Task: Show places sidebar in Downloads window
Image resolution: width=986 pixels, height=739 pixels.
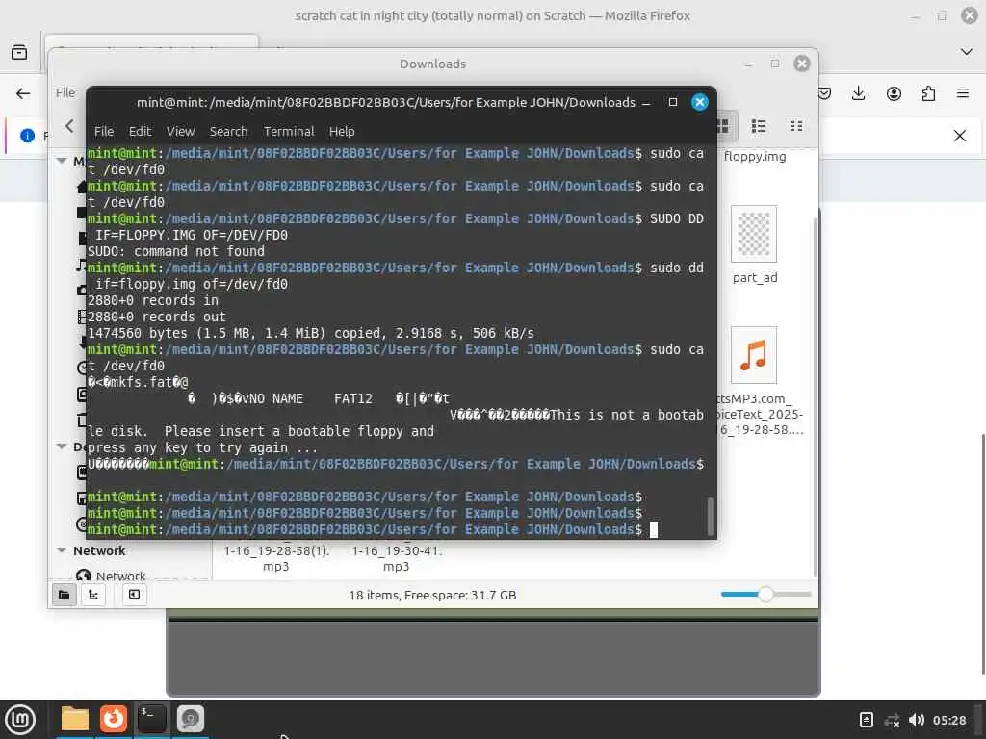Action: (x=65, y=595)
